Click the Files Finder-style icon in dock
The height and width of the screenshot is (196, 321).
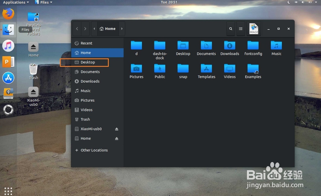coord(8,30)
